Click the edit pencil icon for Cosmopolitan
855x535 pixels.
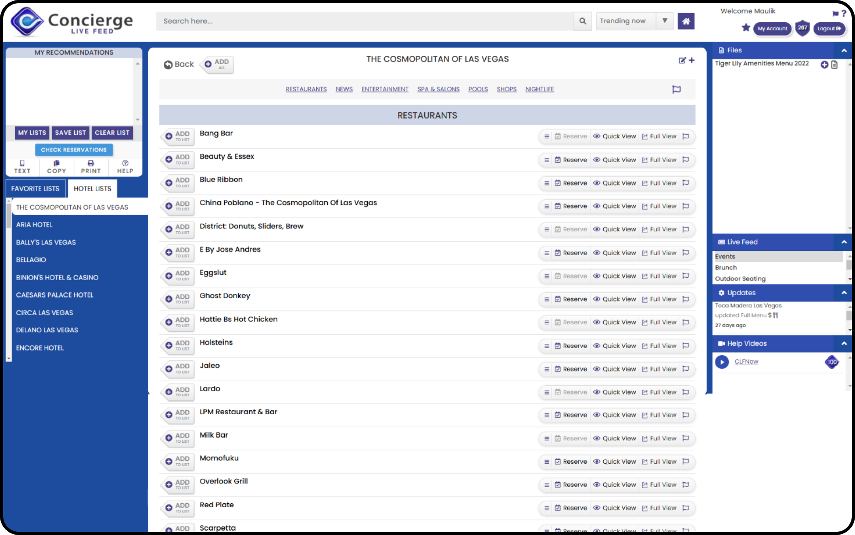pos(682,60)
